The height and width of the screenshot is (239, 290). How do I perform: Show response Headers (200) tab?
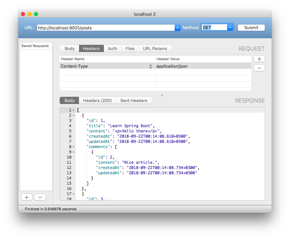pos(97,101)
